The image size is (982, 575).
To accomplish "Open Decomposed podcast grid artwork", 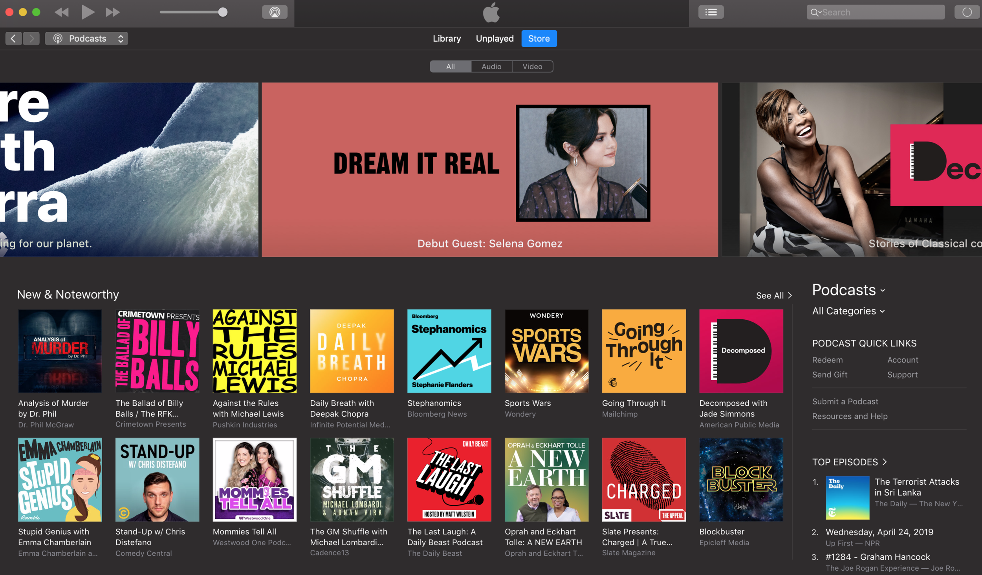I will coord(741,351).
